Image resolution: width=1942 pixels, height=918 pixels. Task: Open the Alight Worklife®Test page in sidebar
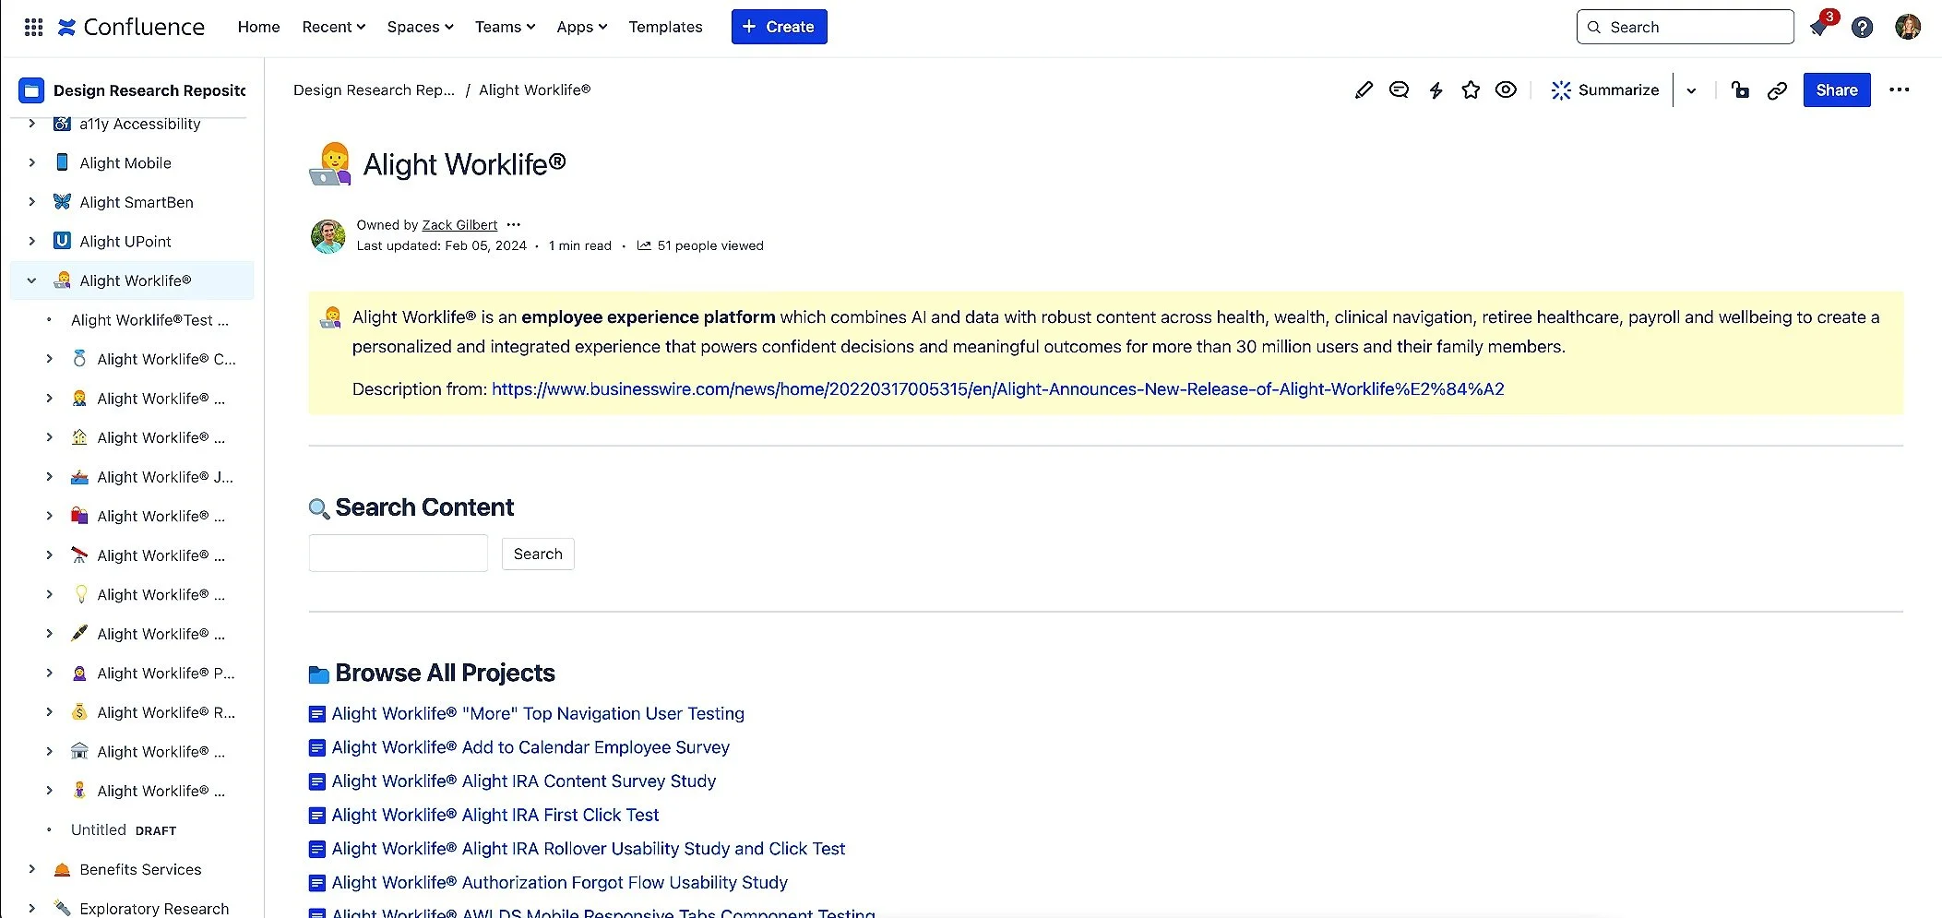pos(149,320)
